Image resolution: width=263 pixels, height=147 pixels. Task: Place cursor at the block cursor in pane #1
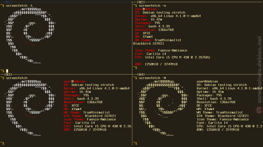7,71
